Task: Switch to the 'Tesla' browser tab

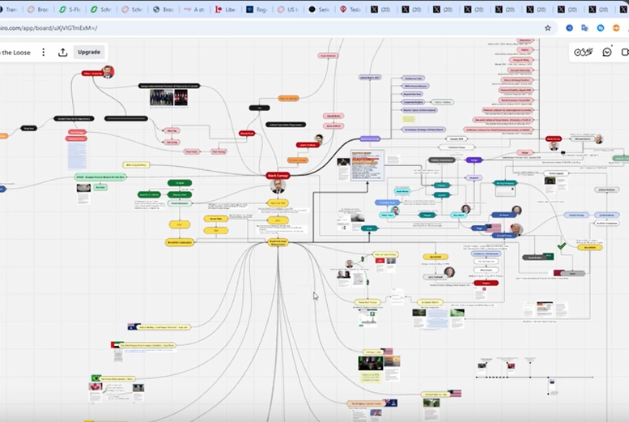Action: [x=351, y=9]
